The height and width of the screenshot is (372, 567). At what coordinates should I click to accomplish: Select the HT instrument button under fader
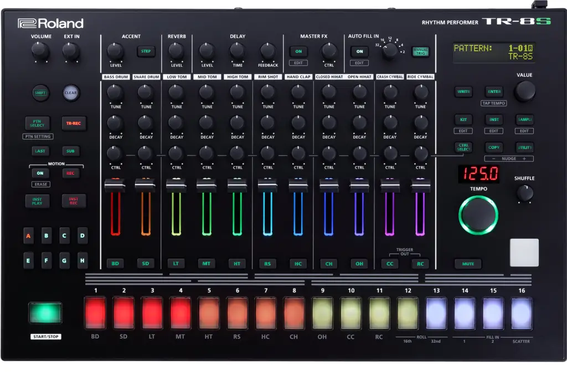tap(237, 264)
